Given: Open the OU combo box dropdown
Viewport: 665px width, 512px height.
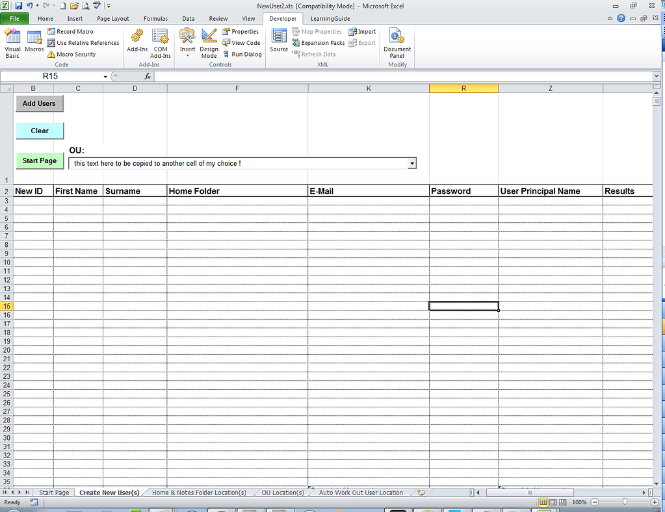Looking at the screenshot, I should pyautogui.click(x=411, y=163).
